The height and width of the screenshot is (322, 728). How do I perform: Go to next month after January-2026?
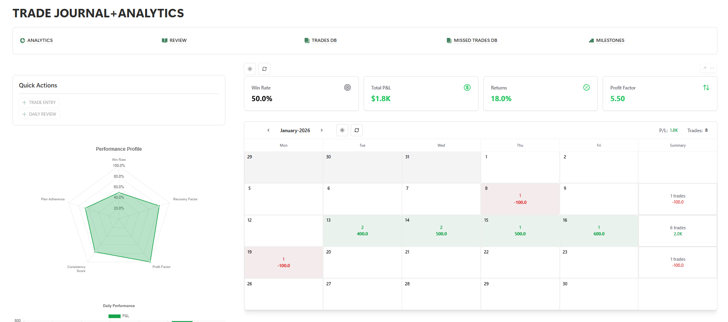pos(322,130)
